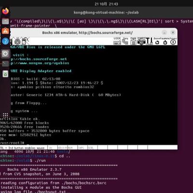Click the 'reading configuration from' terminal line
This screenshot has width=193, height=193.
tap(54, 183)
